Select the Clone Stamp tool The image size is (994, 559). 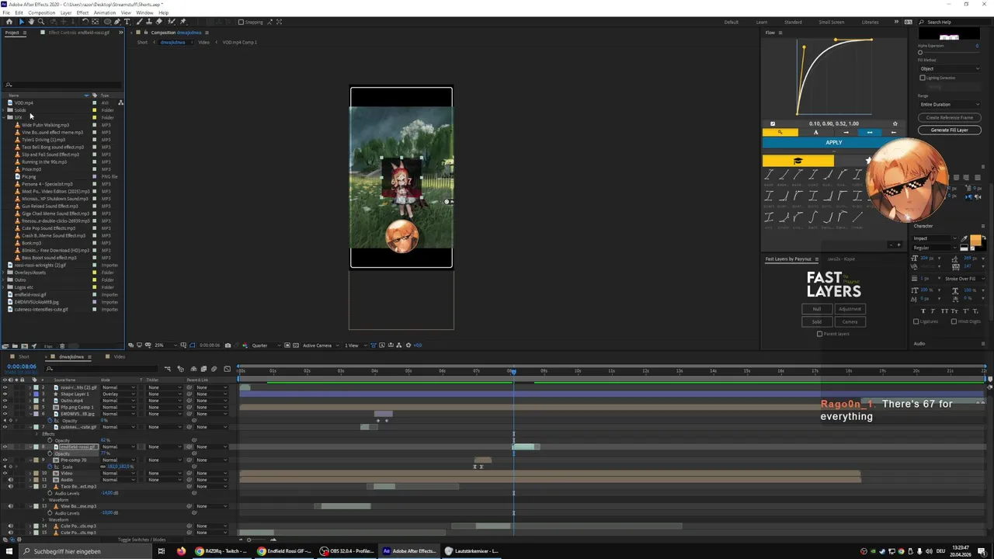pos(149,22)
